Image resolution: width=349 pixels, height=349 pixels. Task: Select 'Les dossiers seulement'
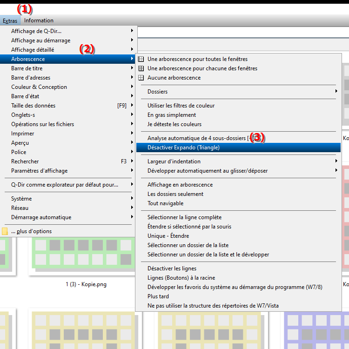pyautogui.click(x=238, y=194)
